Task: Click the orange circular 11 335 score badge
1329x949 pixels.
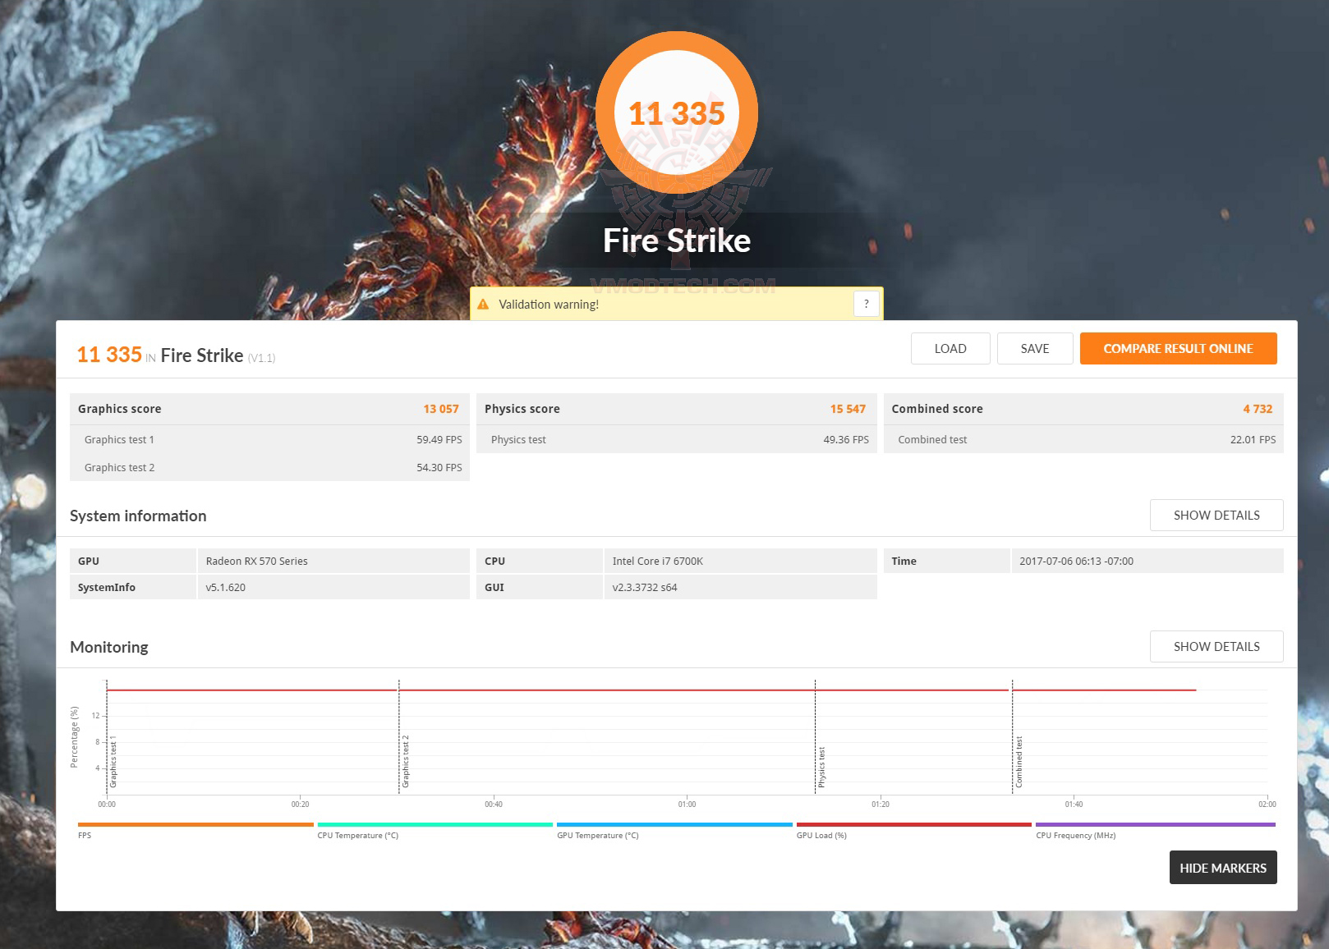Action: coord(678,112)
